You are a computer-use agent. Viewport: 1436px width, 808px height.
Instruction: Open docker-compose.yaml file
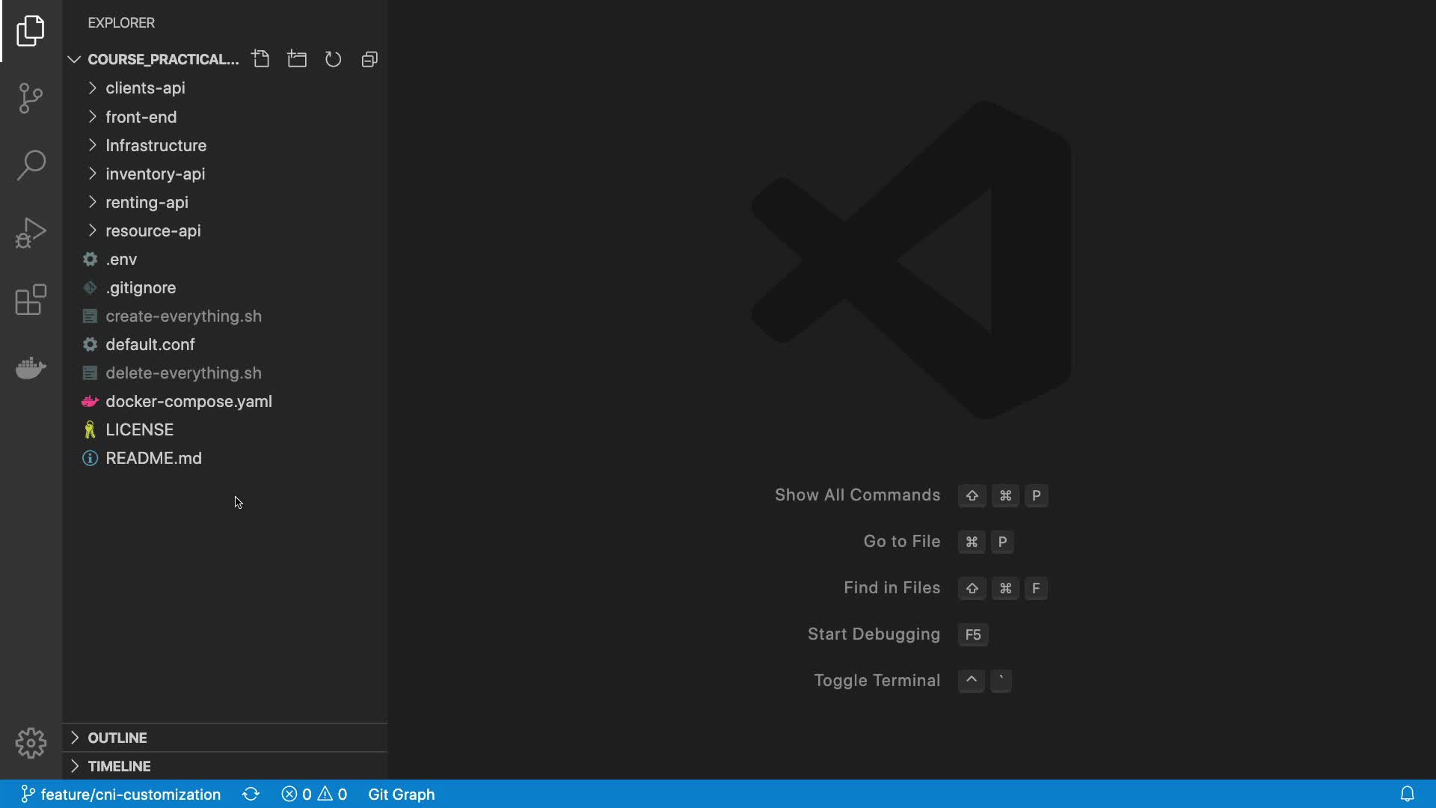tap(188, 402)
